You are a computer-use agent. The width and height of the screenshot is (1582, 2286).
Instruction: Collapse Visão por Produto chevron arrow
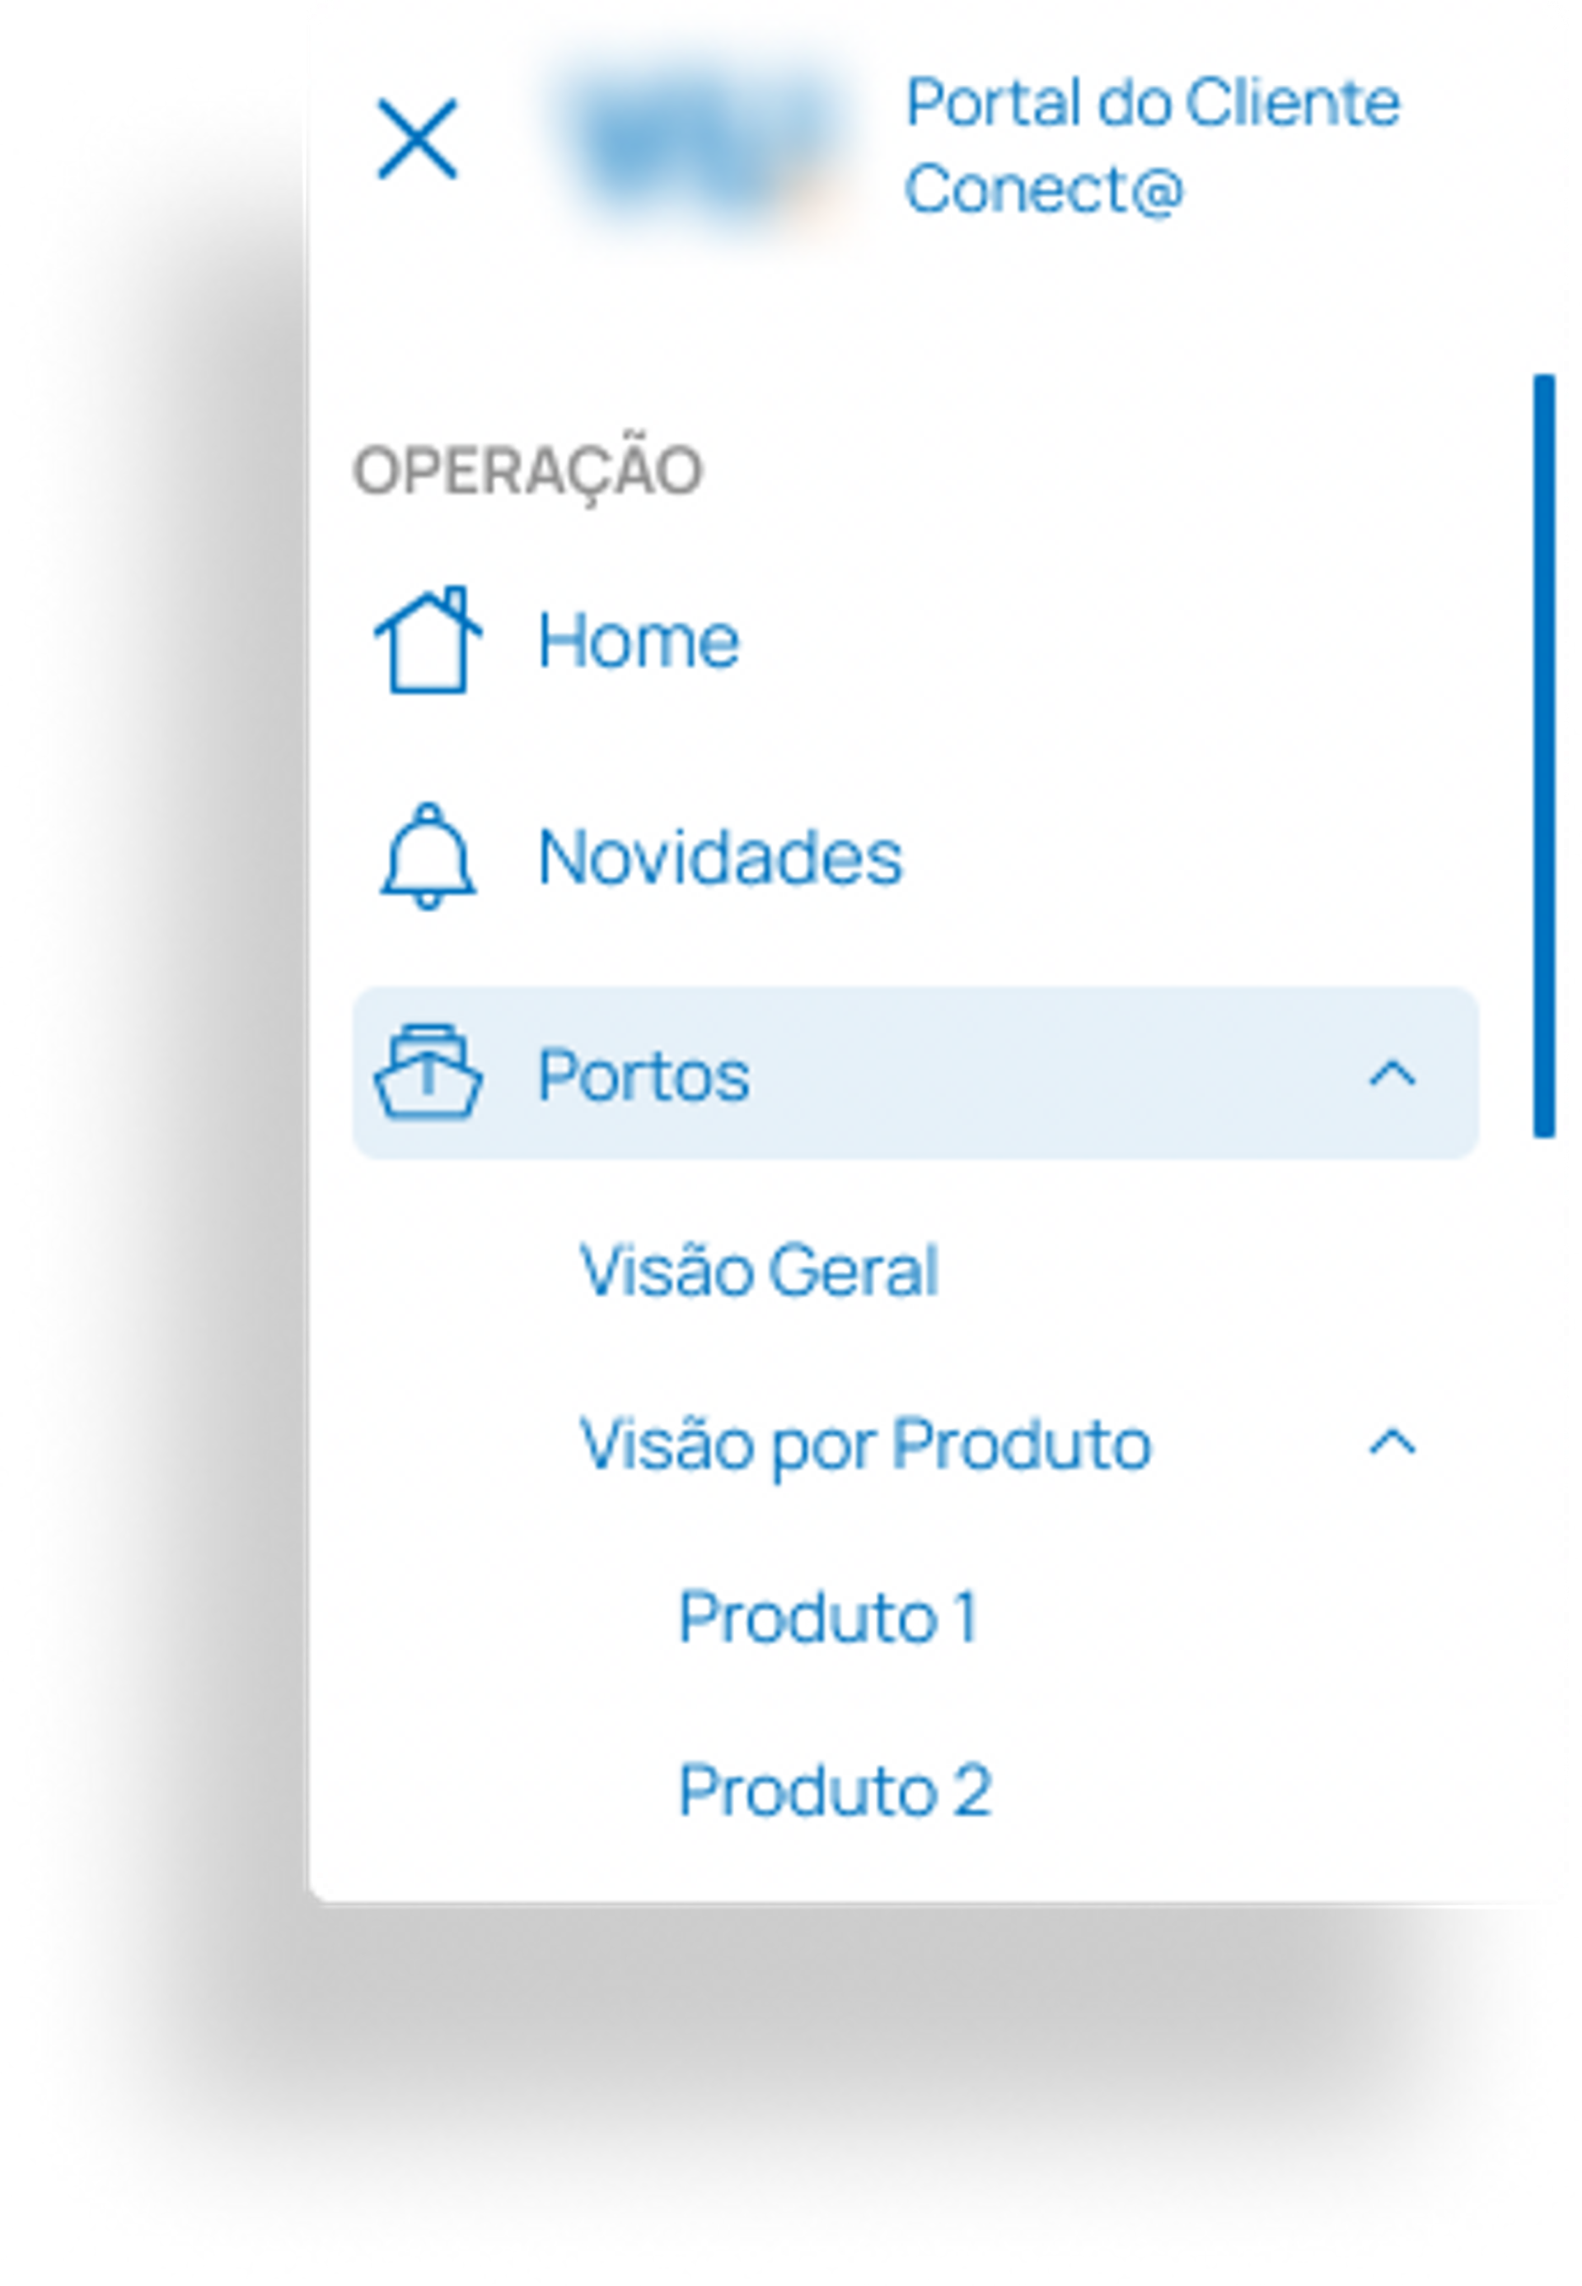pos(1392,1442)
